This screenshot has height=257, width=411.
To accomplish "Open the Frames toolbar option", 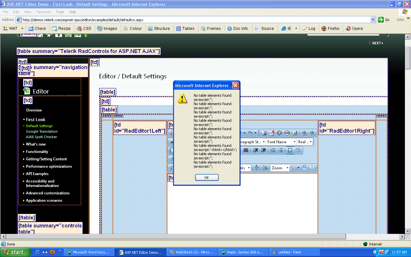I will pos(211,29).
